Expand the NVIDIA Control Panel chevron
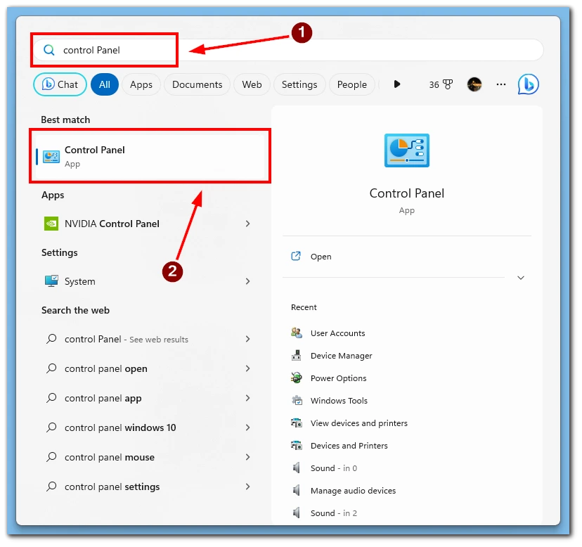The height and width of the screenshot is (547, 582). click(247, 224)
